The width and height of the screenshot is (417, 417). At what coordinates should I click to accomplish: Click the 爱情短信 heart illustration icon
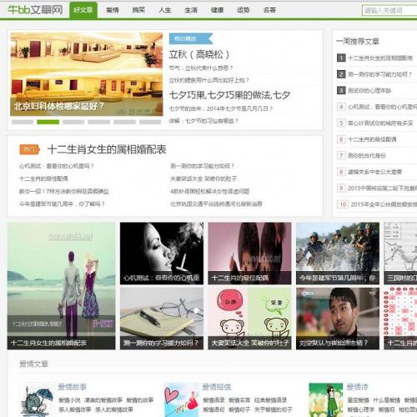182,400
